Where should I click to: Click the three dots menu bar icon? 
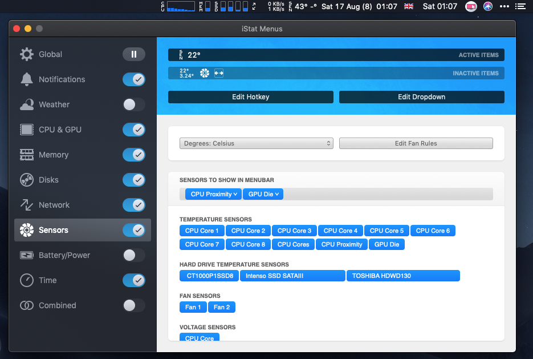pyautogui.click(x=504, y=6)
